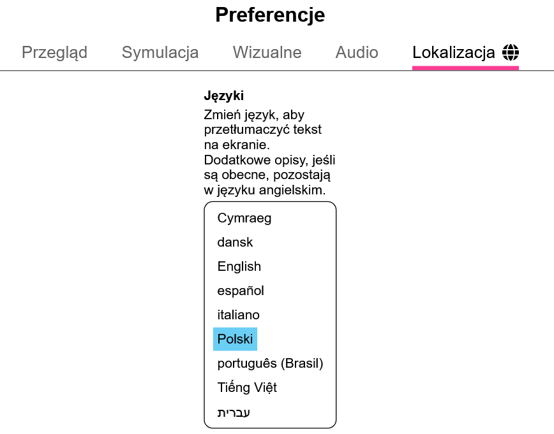Screen dimensions: 554x434
Task: Click the sentence starting with Dodatkowe opisy
Action: tap(269, 175)
